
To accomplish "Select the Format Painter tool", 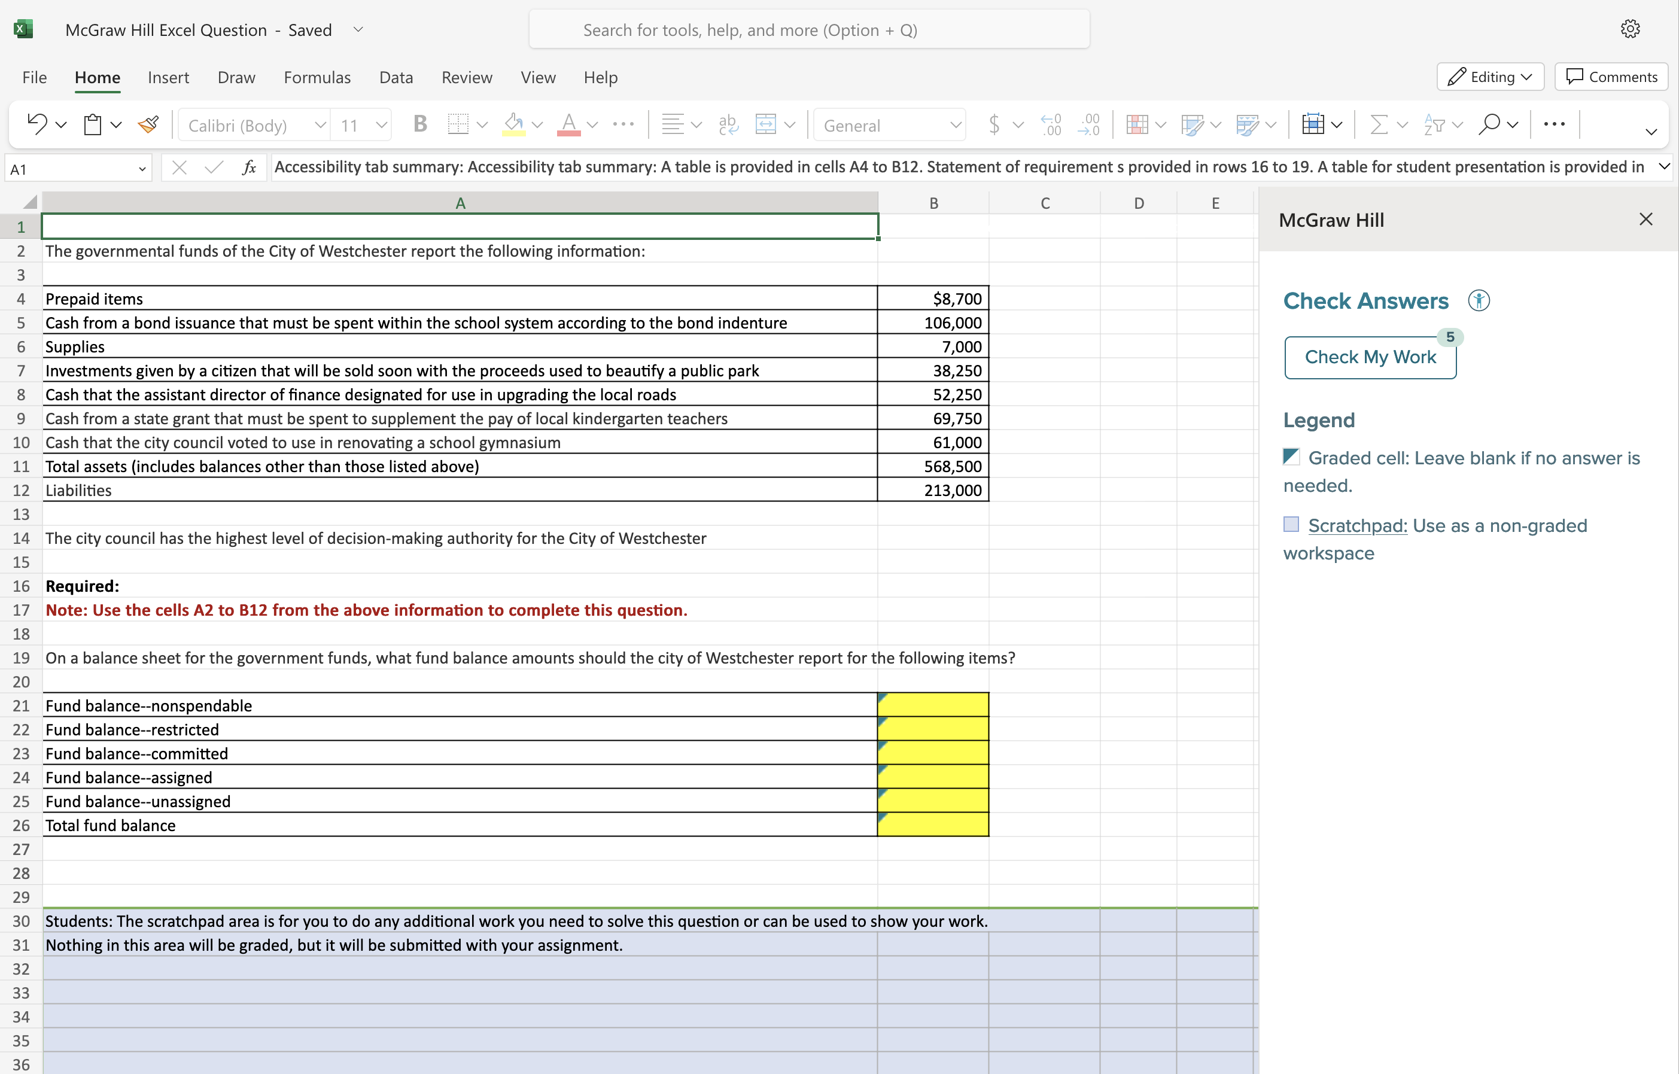I will (x=148, y=125).
